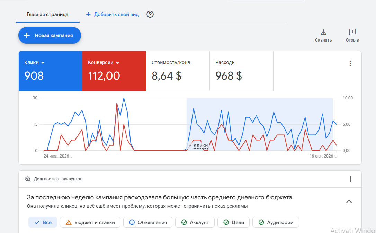The width and height of the screenshot is (376, 233).
Task: Click the За последнюю неделю кампания headline
Action: [x=160, y=198]
